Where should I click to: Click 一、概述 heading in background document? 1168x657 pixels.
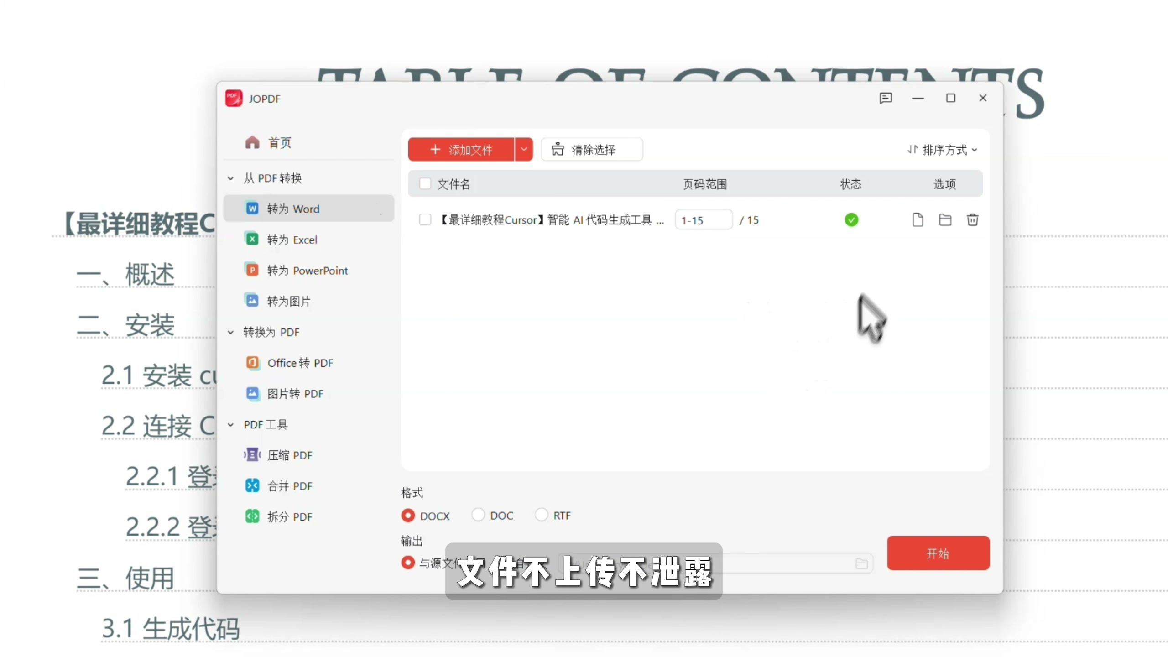pos(126,275)
